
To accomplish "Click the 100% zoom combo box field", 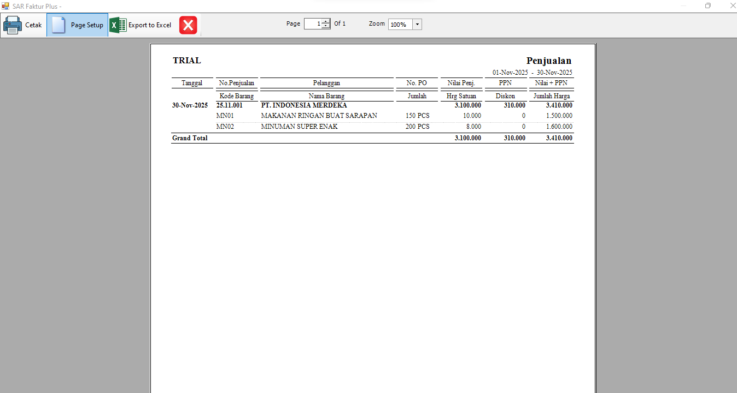I will tap(400, 25).
